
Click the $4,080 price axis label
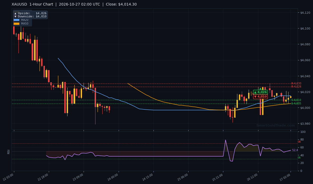[305, 44]
